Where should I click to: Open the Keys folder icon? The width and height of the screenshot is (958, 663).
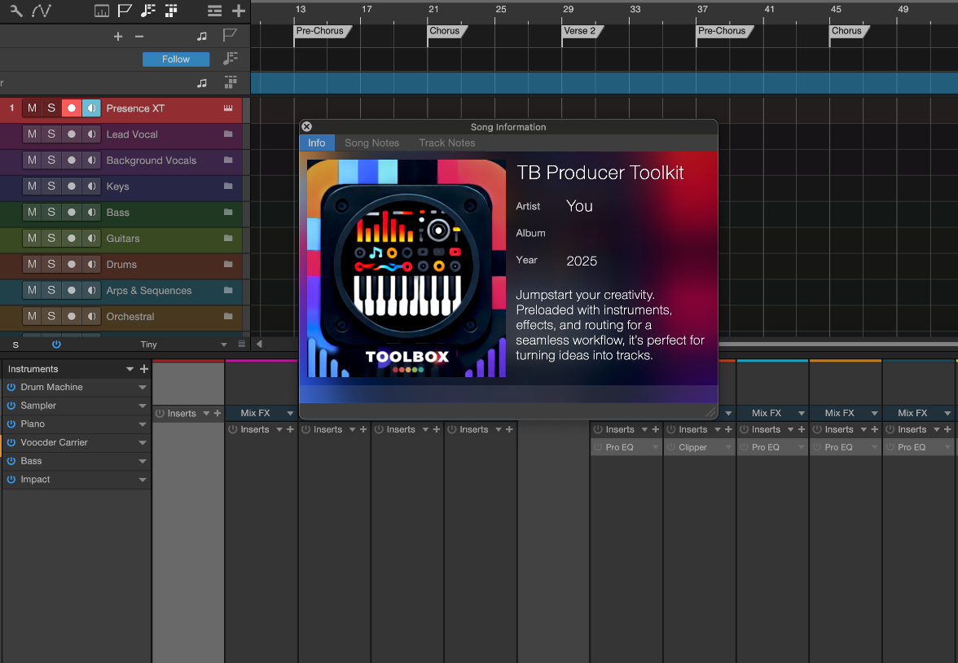(228, 186)
